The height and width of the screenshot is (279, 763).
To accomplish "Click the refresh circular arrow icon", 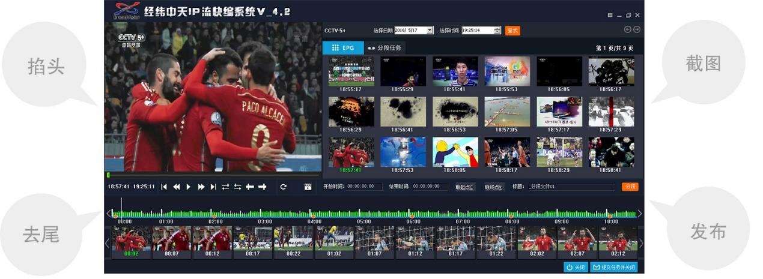I will [x=283, y=187].
